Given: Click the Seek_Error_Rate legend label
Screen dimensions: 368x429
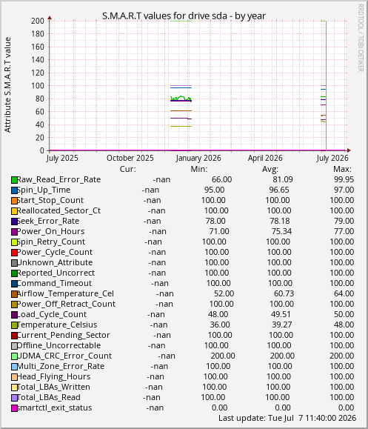Looking at the screenshot, I should coord(48,221).
